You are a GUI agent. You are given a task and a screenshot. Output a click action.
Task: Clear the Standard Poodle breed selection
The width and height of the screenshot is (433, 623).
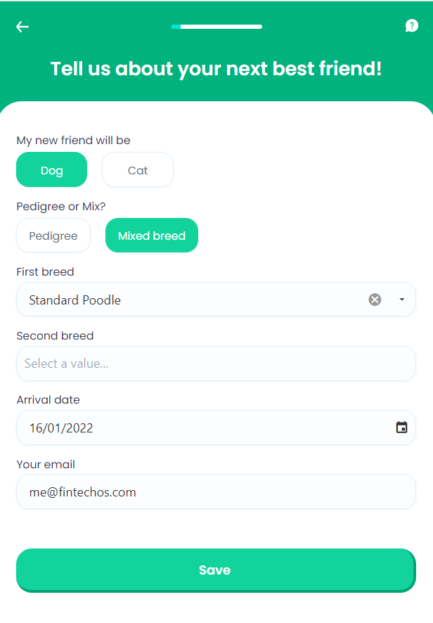(375, 300)
